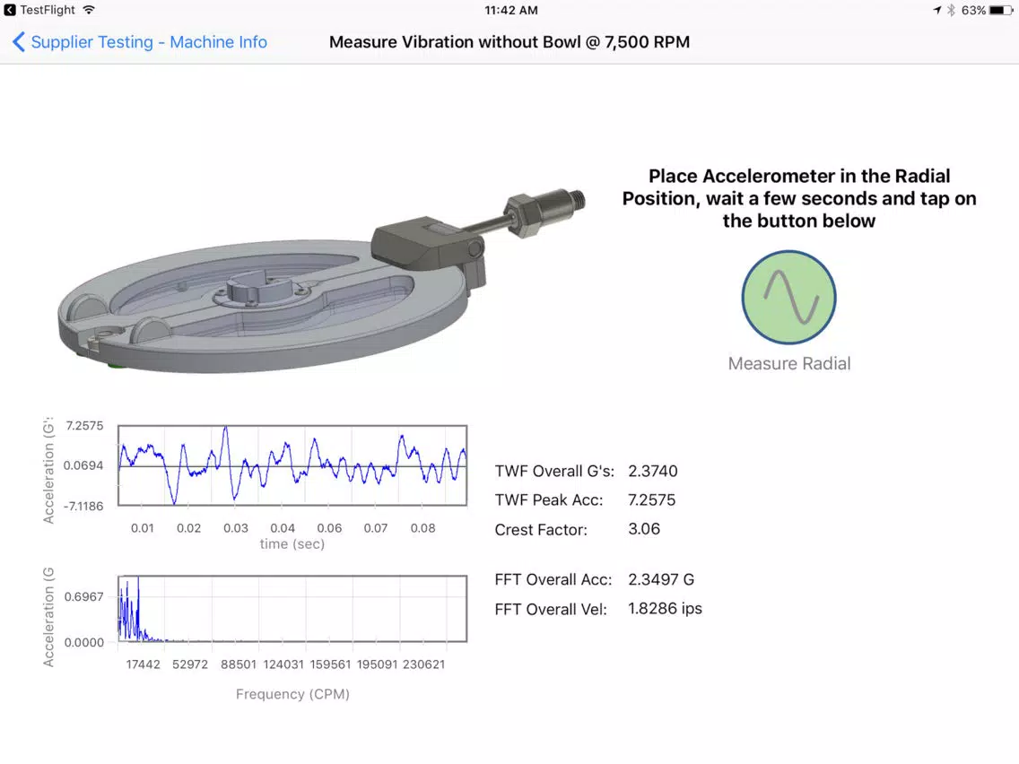
Task: Tap the Wi-Fi status icon
Action: [x=89, y=10]
